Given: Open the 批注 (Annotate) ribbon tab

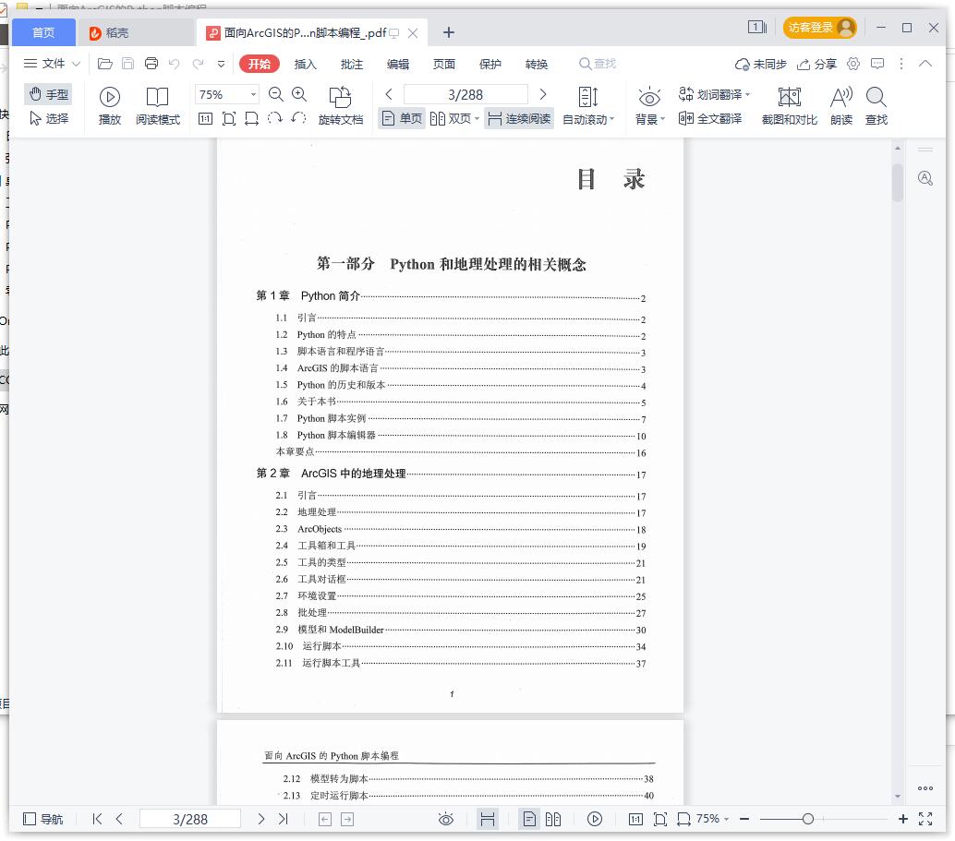Looking at the screenshot, I should tap(351, 64).
